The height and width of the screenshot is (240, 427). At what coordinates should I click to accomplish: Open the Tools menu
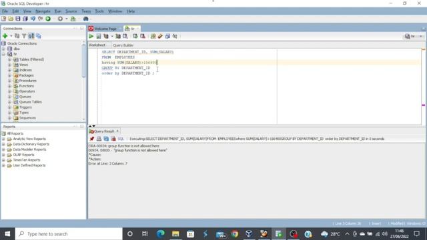(x=99, y=11)
